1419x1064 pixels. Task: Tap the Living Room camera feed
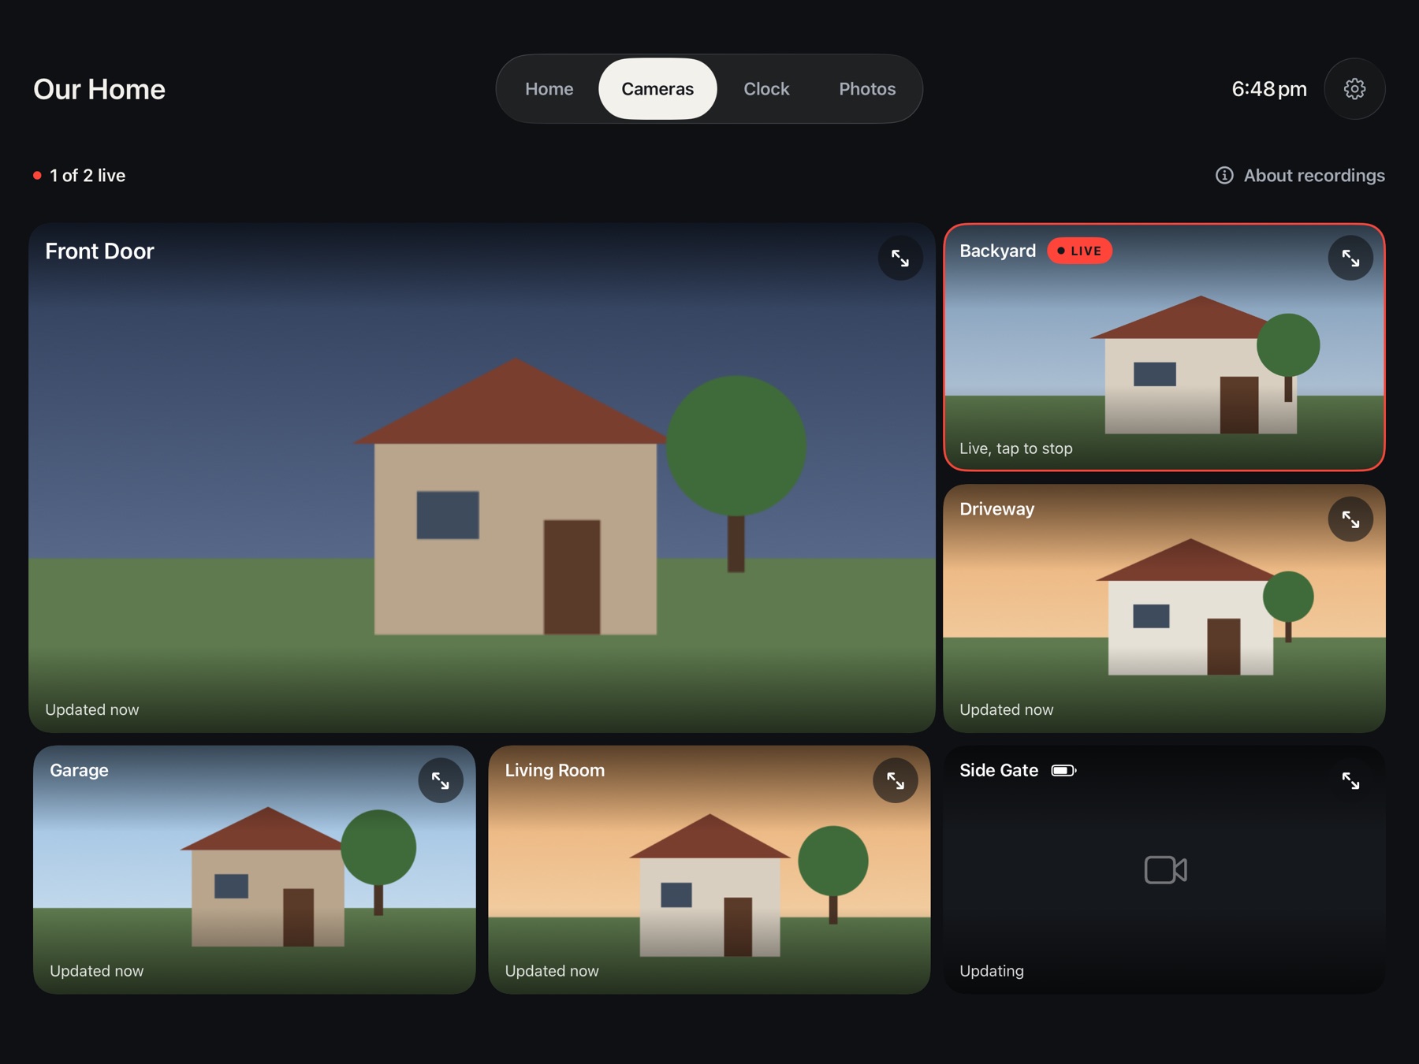point(709,869)
